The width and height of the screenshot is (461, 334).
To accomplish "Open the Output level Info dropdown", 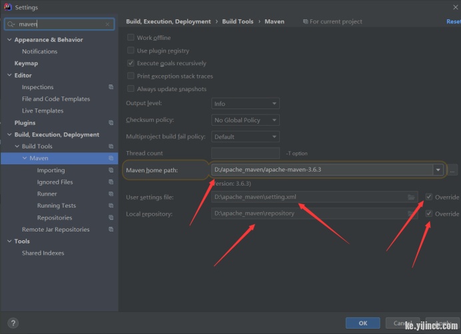I will pos(245,103).
